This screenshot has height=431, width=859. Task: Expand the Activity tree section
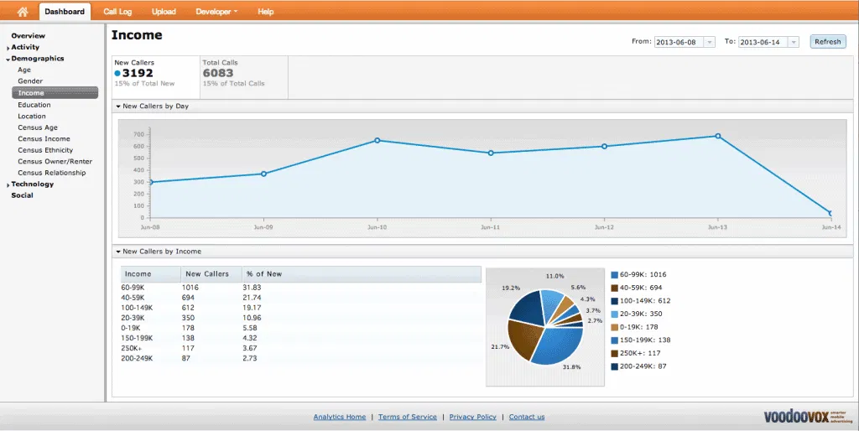(8, 48)
